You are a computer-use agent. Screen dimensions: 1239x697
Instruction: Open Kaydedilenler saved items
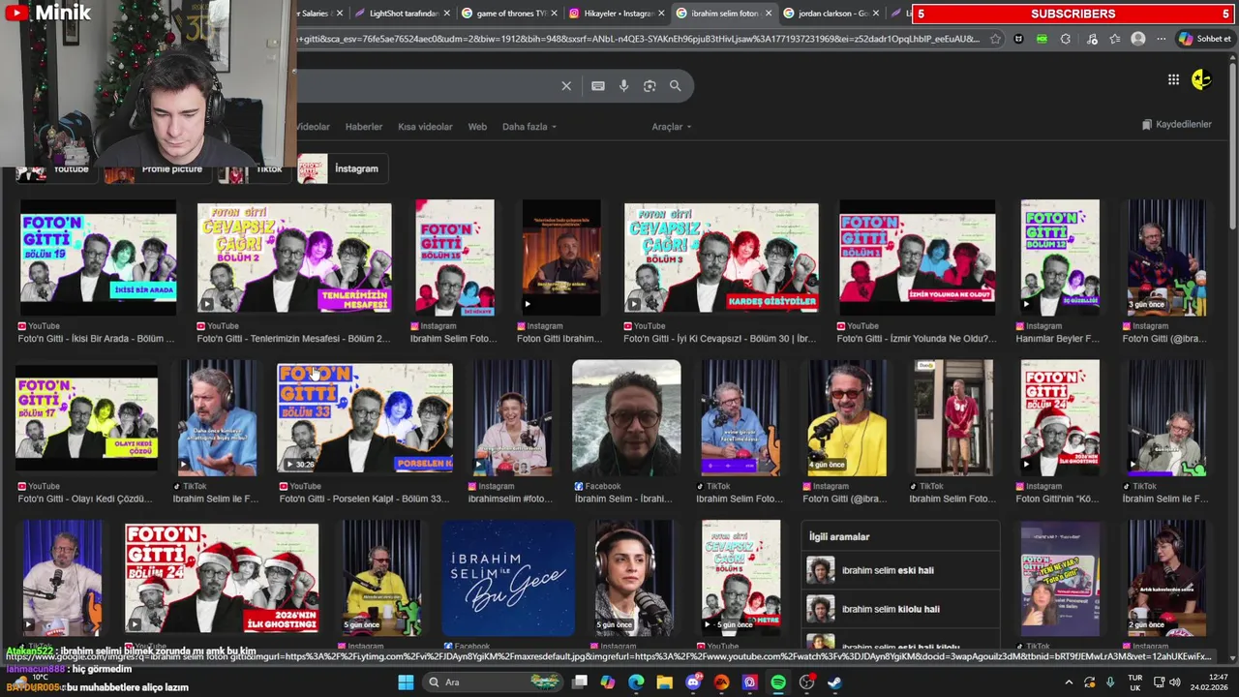click(1176, 124)
